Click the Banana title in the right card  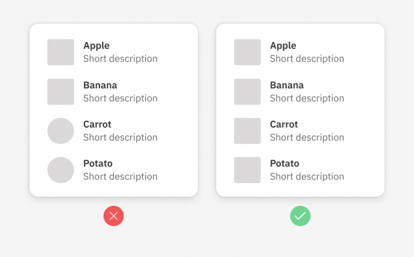287,85
